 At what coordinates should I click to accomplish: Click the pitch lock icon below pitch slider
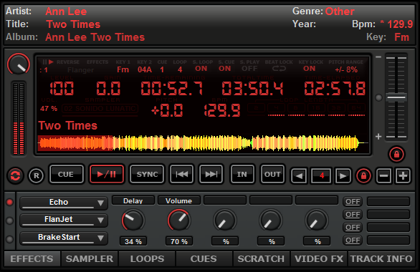tap(396, 155)
